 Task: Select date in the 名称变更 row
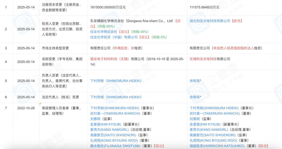(x=26, y=62)
